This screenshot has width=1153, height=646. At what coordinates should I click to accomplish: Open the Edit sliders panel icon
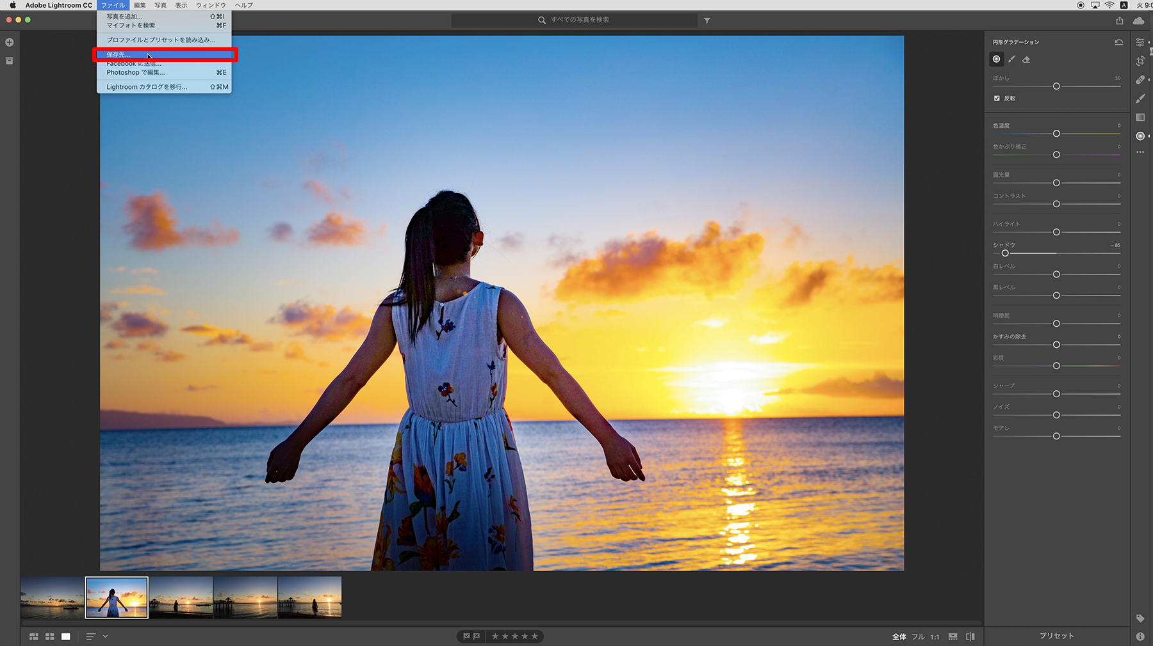coord(1140,42)
